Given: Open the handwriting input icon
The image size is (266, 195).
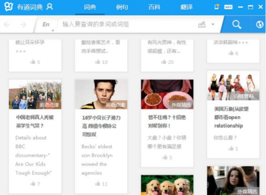Looking at the screenshot, I should [202, 25].
